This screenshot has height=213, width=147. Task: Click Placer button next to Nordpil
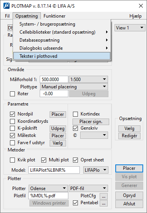pyautogui.click(x=58, y=114)
